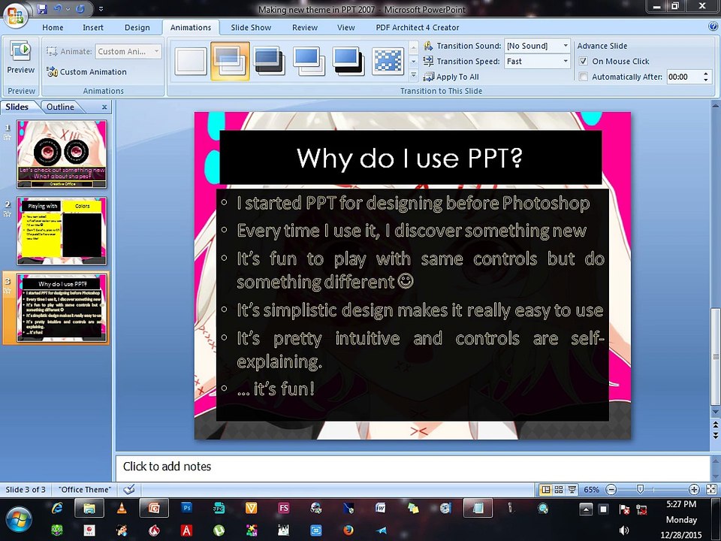Open the Windows Start menu
Viewport: 721px width, 541px height.
18,520
